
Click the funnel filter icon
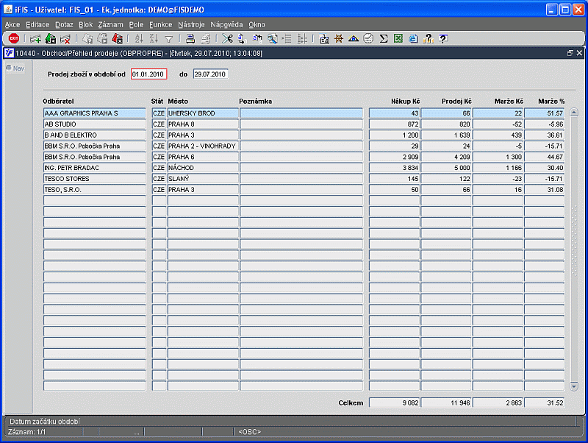(169, 39)
